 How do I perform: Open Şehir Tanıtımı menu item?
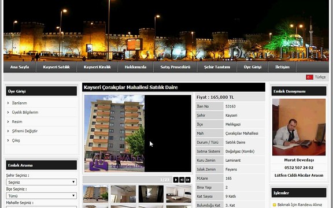(x=217, y=67)
